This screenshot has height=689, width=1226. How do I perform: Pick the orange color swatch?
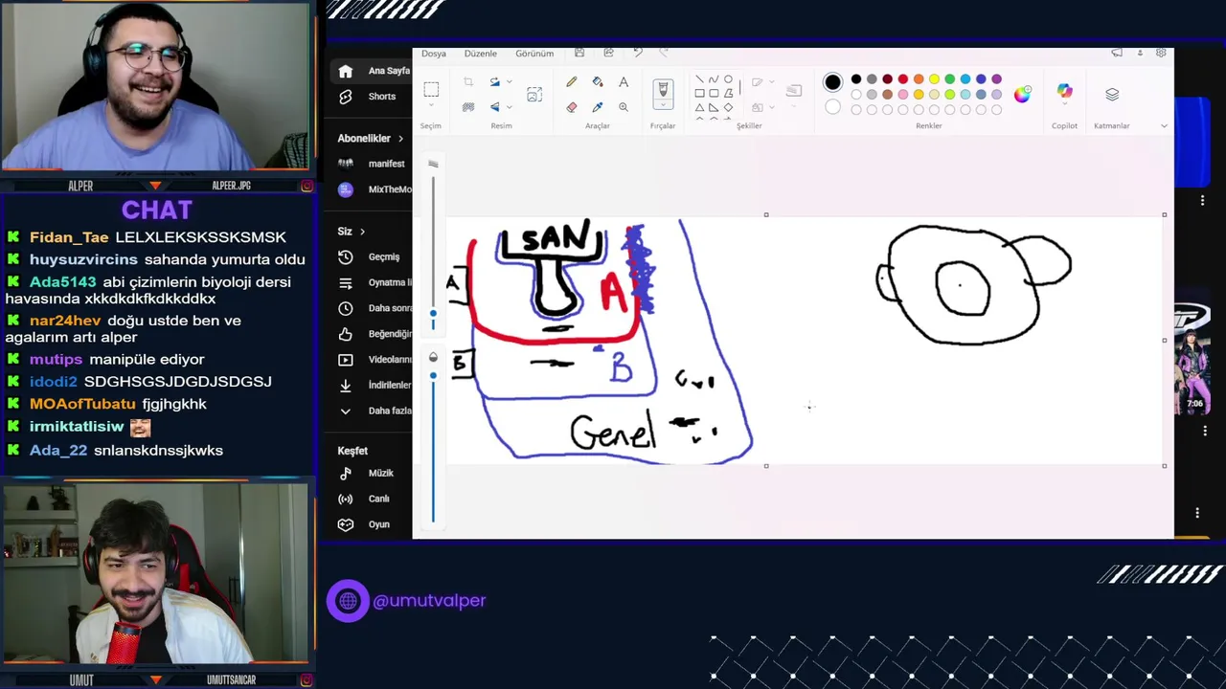pos(919,78)
